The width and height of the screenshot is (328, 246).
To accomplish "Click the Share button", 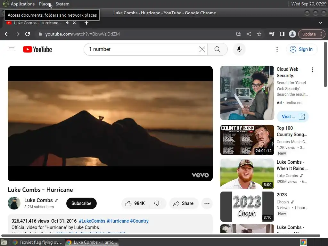I will 184,203.
